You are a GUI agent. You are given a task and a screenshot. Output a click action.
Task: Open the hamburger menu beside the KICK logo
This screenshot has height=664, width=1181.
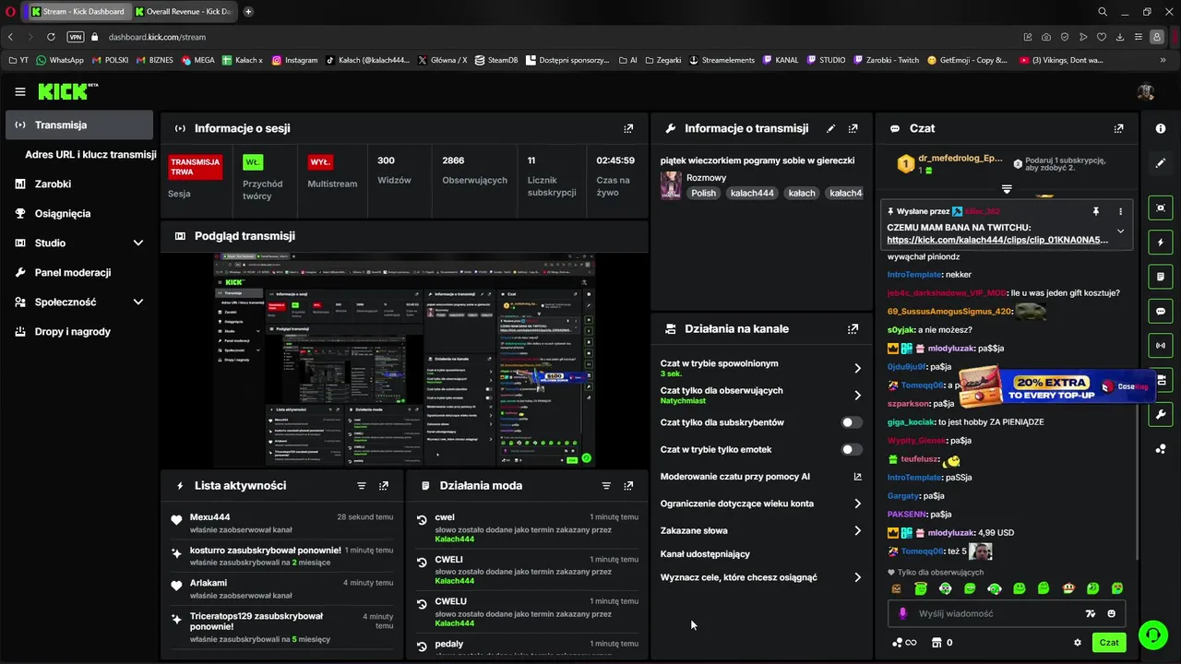point(20,91)
